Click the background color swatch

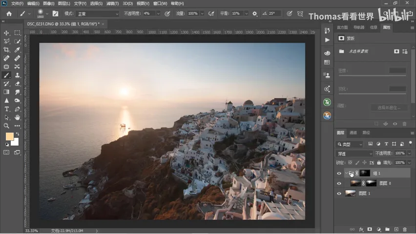point(16,143)
